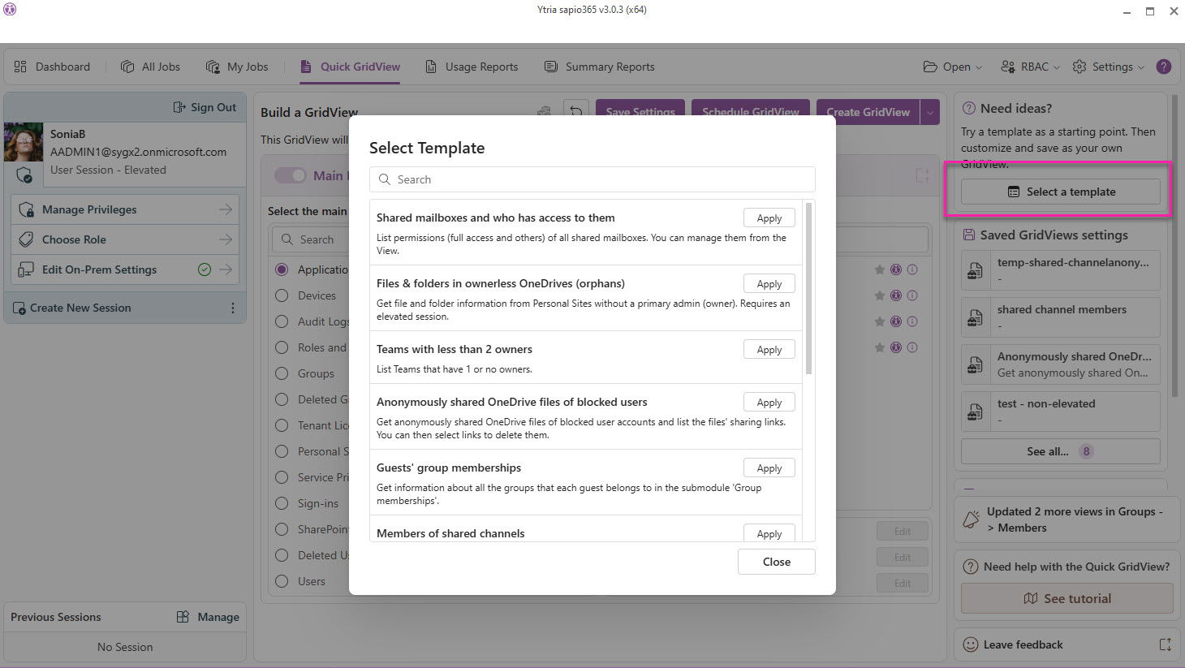
Task: Sign Out of the session
Action: coord(205,107)
